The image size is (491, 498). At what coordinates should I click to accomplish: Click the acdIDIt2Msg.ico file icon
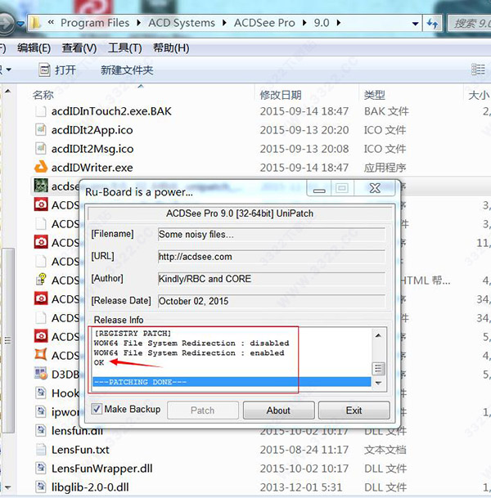tap(41, 148)
